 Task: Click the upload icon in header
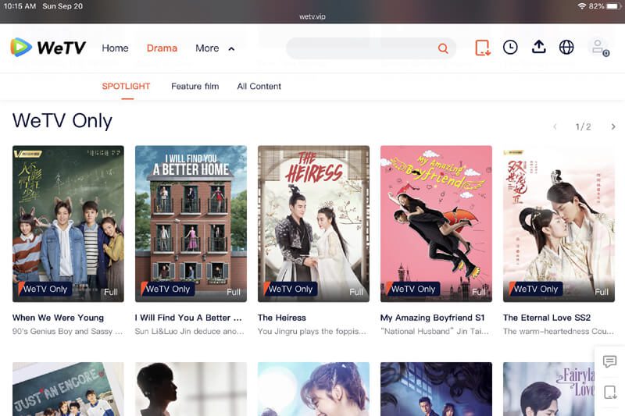538,48
